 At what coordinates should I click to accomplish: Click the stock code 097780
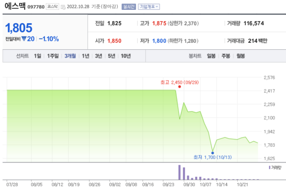click(36, 7)
